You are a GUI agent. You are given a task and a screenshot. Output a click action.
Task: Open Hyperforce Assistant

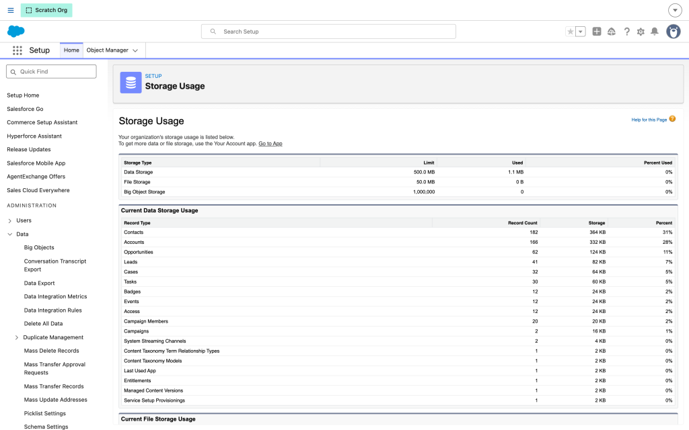click(x=34, y=136)
